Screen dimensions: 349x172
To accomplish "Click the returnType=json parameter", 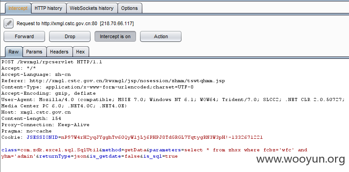I will (x=63, y=156).
